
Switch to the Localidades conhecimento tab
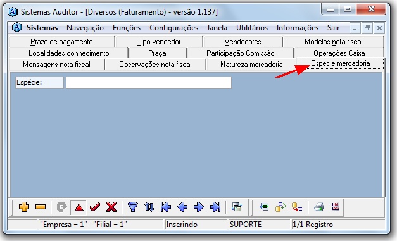click(x=68, y=53)
